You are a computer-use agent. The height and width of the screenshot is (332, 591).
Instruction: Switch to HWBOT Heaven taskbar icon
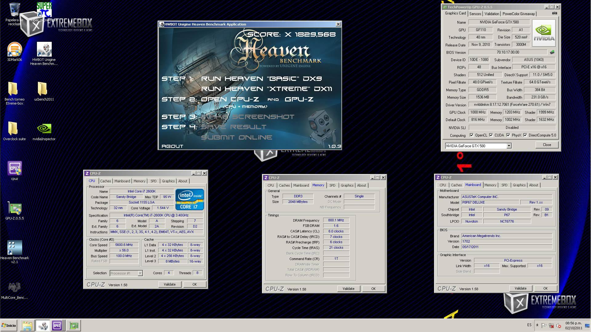pyautogui.click(x=42, y=326)
